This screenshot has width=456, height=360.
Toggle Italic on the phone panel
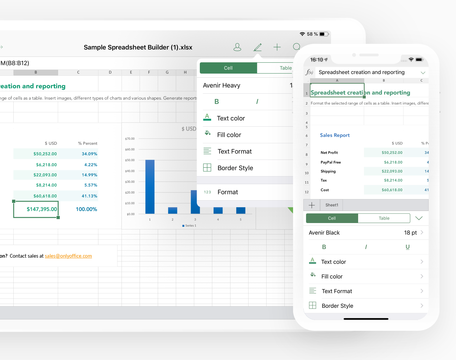(x=366, y=247)
